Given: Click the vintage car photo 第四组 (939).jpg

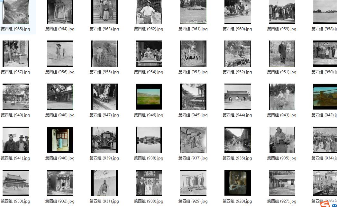Looking at the screenshot, I should pyautogui.click(x=105, y=140).
